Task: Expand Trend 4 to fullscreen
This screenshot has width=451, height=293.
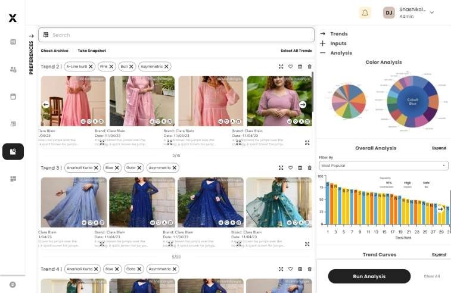Action: click(x=281, y=269)
